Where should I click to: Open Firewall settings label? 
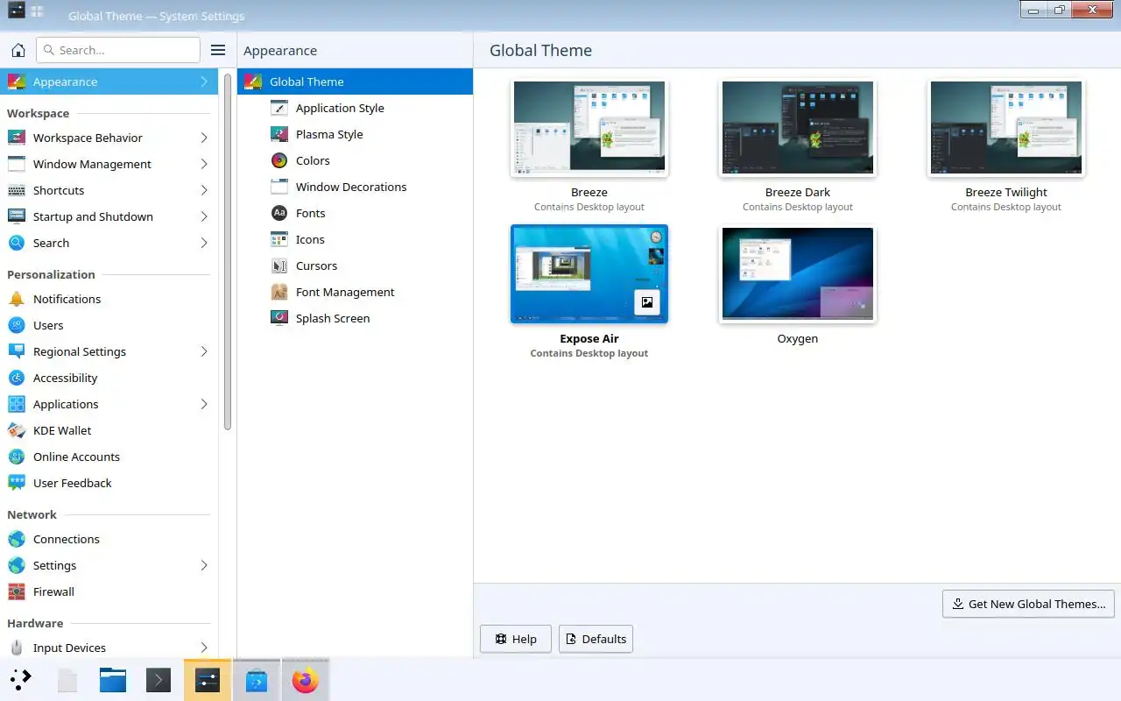[x=53, y=591]
